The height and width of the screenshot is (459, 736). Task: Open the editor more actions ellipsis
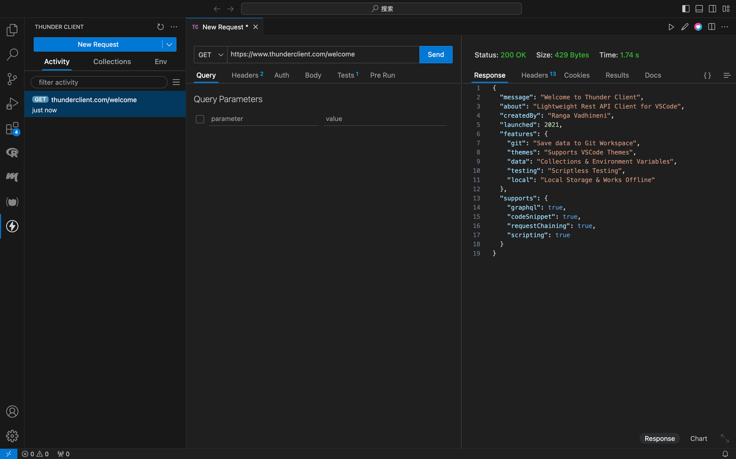click(x=726, y=27)
